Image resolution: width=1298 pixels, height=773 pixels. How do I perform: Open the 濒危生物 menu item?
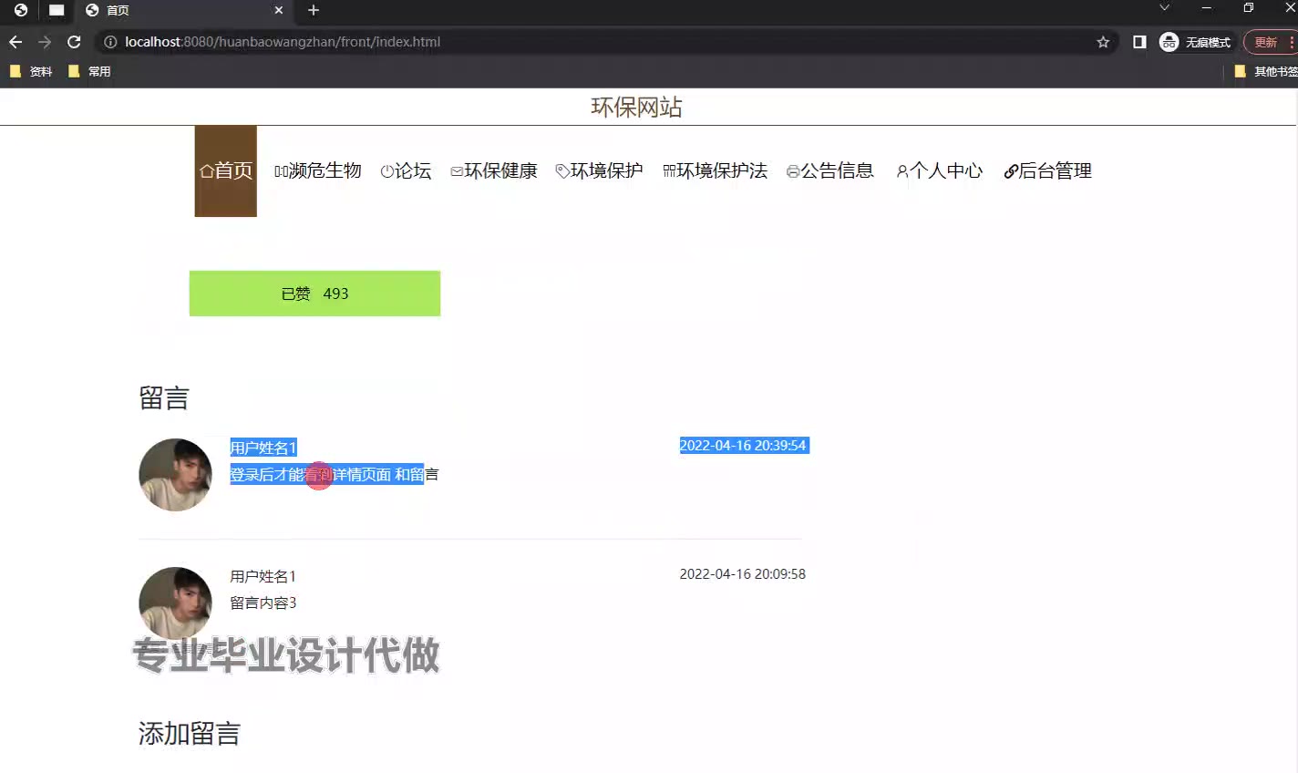point(318,171)
